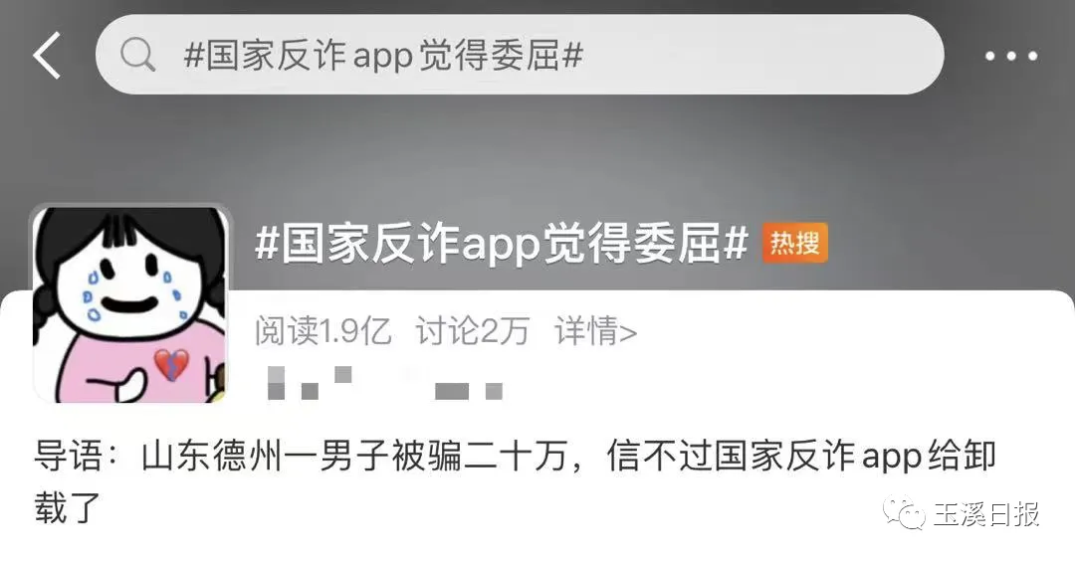This screenshot has height=562, width=1075.
Task: Open the crying girl topic avatar
Action: (130, 304)
